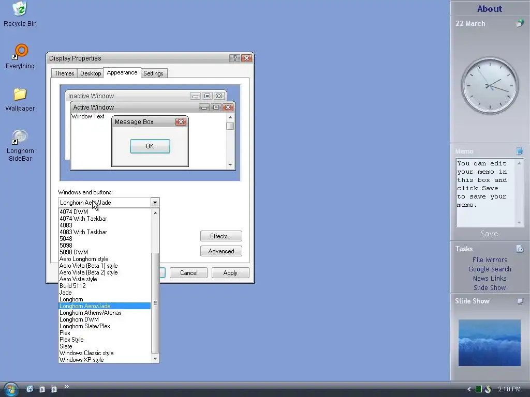530x397 pixels.
Task: Select highlighted Longhorn Aero/Jade entry
Action: click(x=105, y=306)
